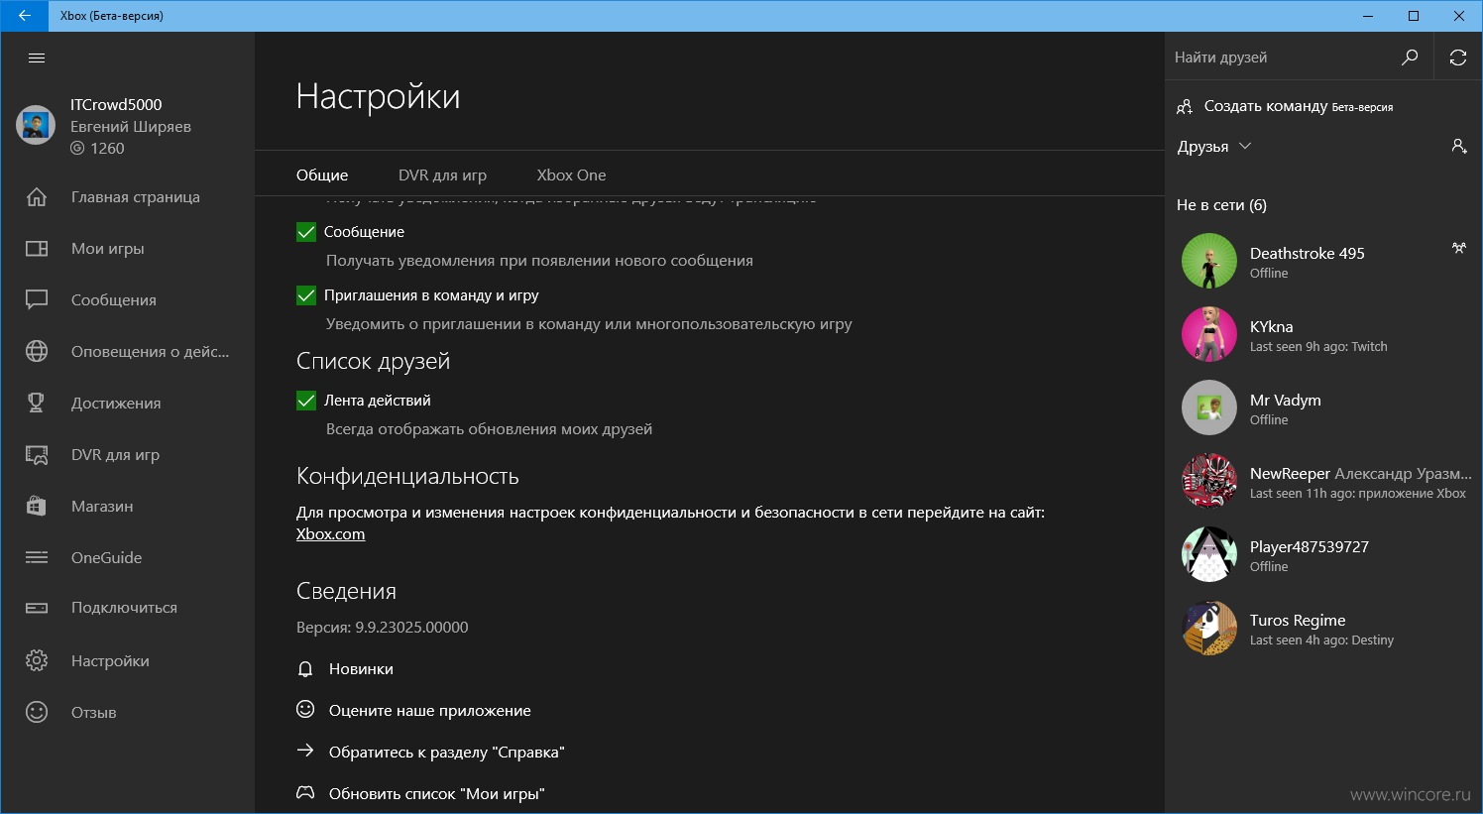
Task: Click Deathstroke 495 avatar picture
Action: point(1209,261)
